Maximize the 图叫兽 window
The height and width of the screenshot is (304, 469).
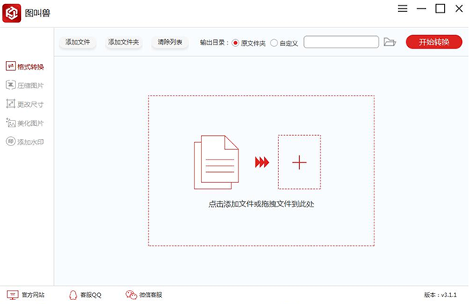point(440,9)
